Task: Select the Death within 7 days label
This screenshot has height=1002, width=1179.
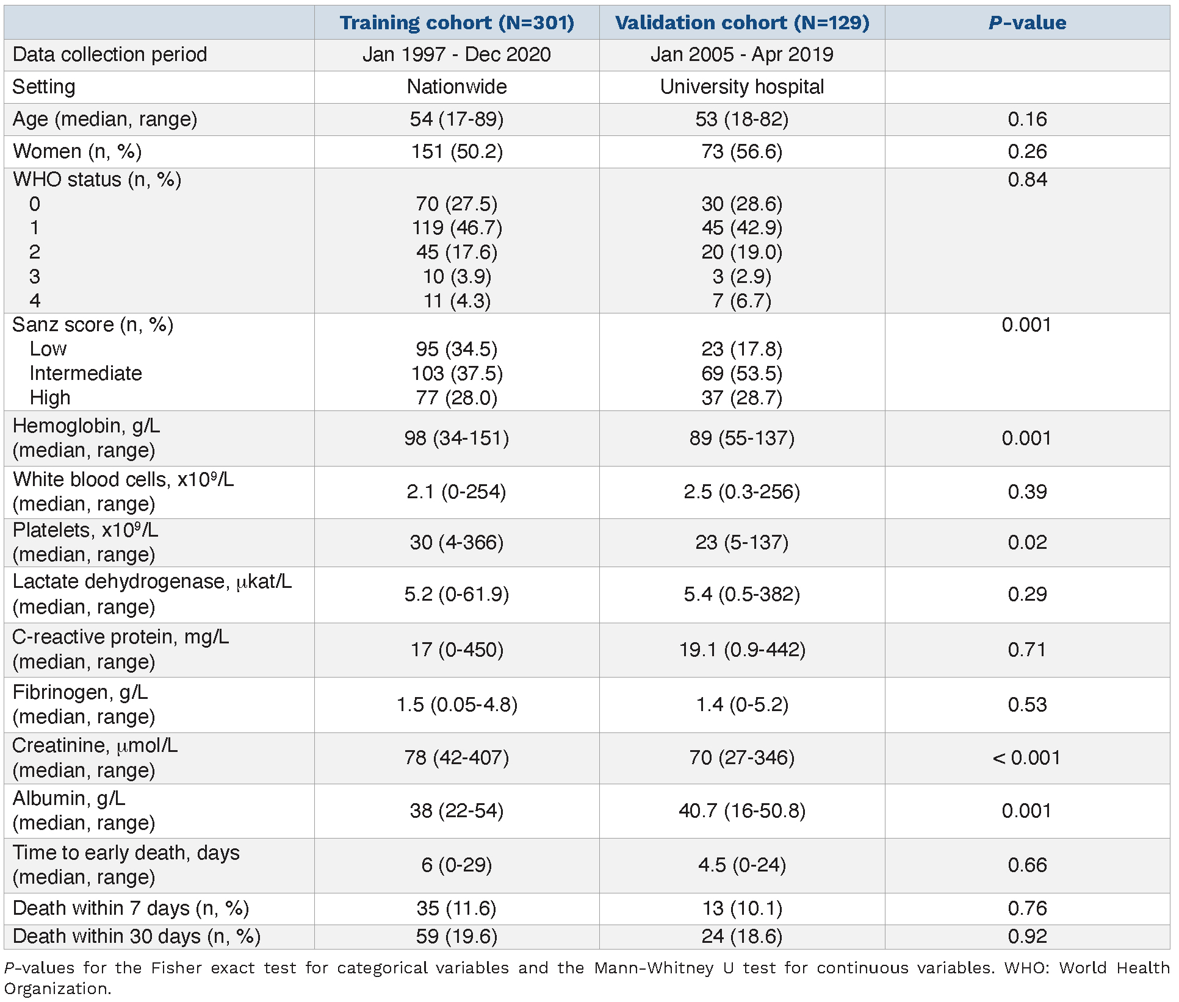Action: coord(131,908)
